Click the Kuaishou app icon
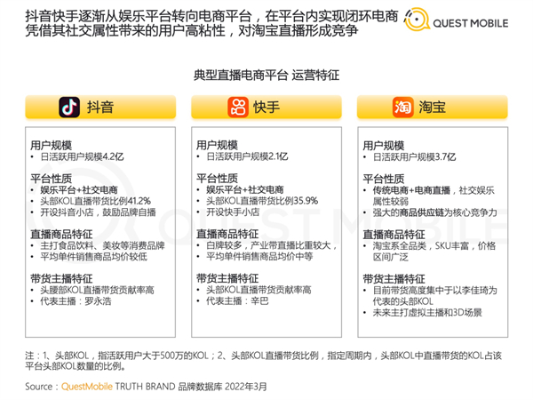 (238, 108)
